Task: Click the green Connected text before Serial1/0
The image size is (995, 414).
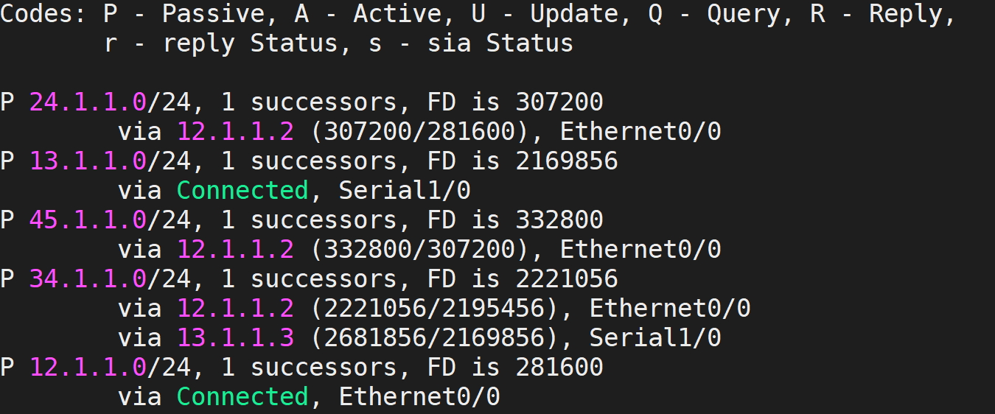Action: coord(242,190)
